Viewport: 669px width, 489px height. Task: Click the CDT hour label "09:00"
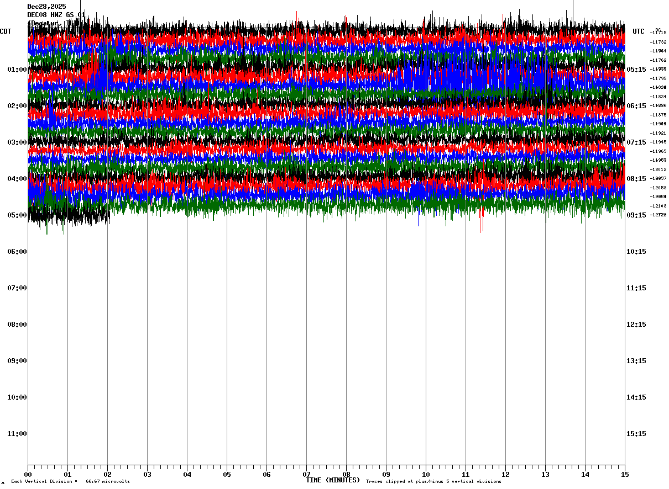(x=17, y=361)
